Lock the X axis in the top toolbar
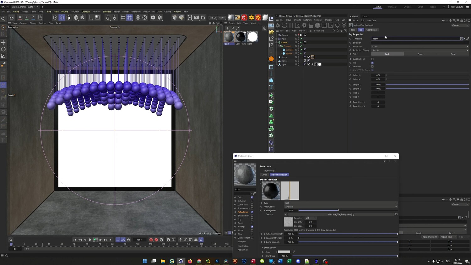Viewport: 471px width, 265px height. pyautogui.click(x=20, y=18)
